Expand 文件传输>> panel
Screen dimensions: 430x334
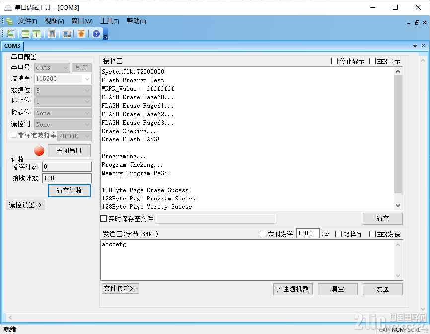[120, 288]
